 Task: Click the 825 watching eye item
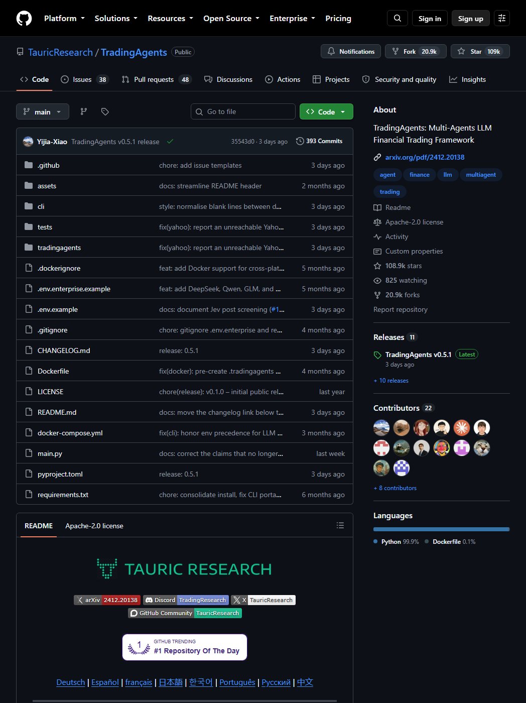[401, 280]
